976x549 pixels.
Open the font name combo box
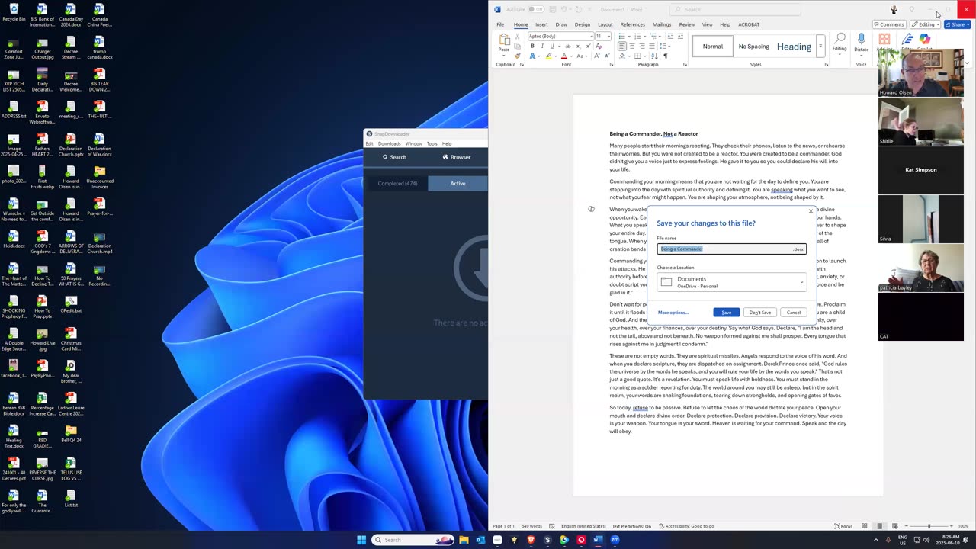point(560,36)
